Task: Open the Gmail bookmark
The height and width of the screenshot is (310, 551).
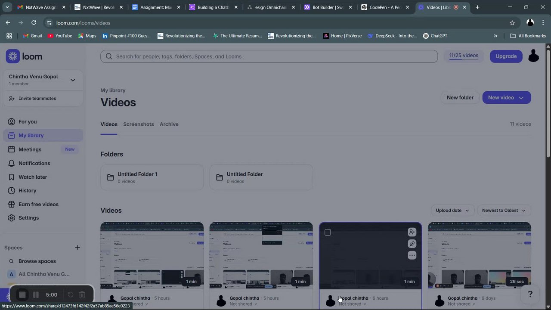Action: [32, 36]
